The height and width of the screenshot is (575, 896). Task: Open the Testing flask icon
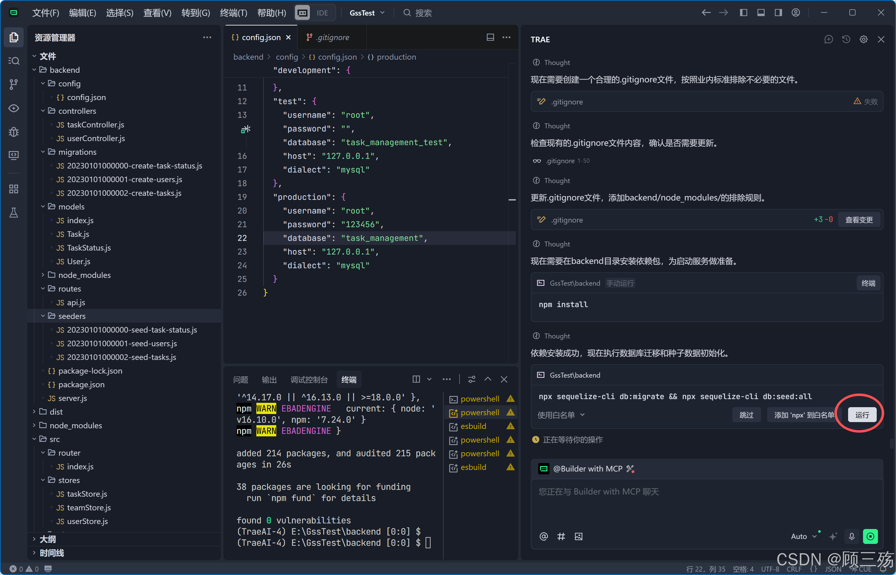coord(14,213)
